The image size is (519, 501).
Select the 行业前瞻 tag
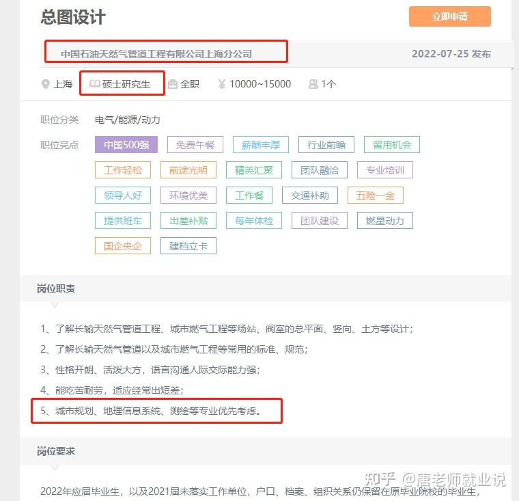pyautogui.click(x=326, y=145)
